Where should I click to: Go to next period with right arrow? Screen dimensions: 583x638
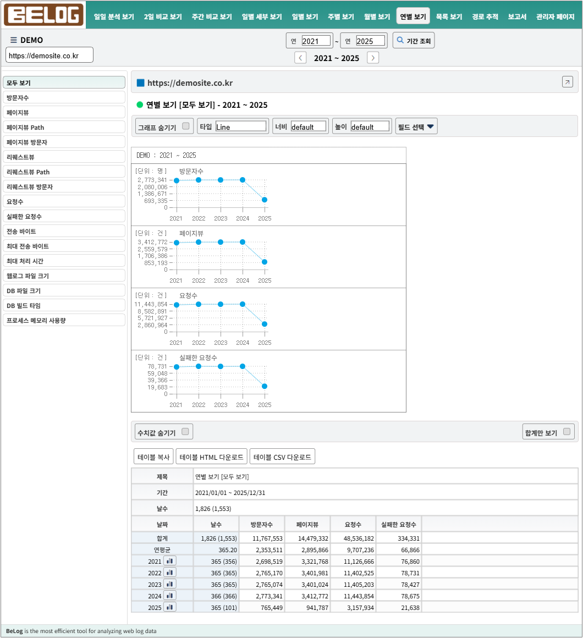click(373, 58)
